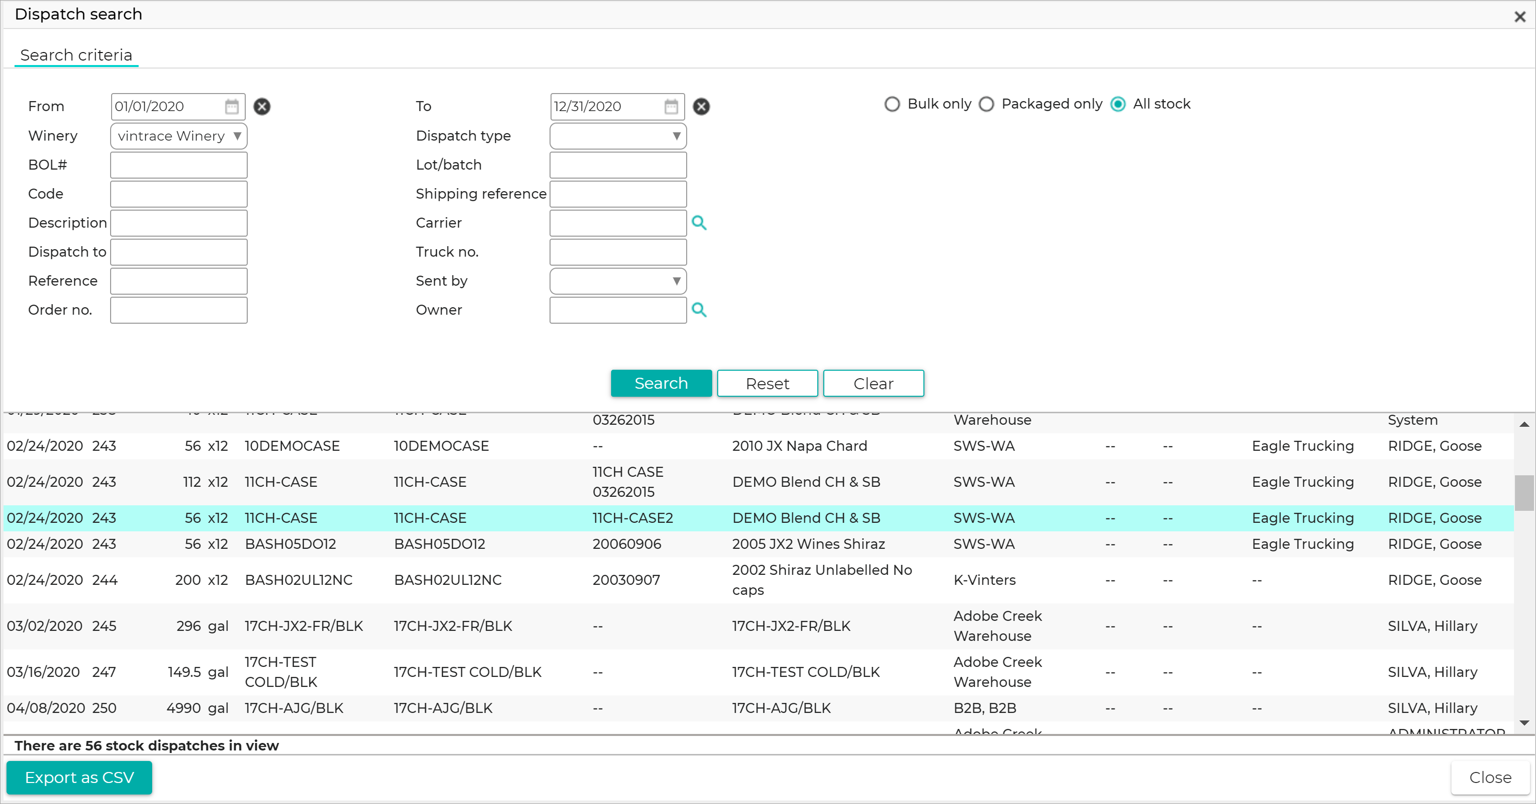The image size is (1536, 804).
Task: Click the results scrollbar up arrow
Action: pyautogui.click(x=1524, y=424)
